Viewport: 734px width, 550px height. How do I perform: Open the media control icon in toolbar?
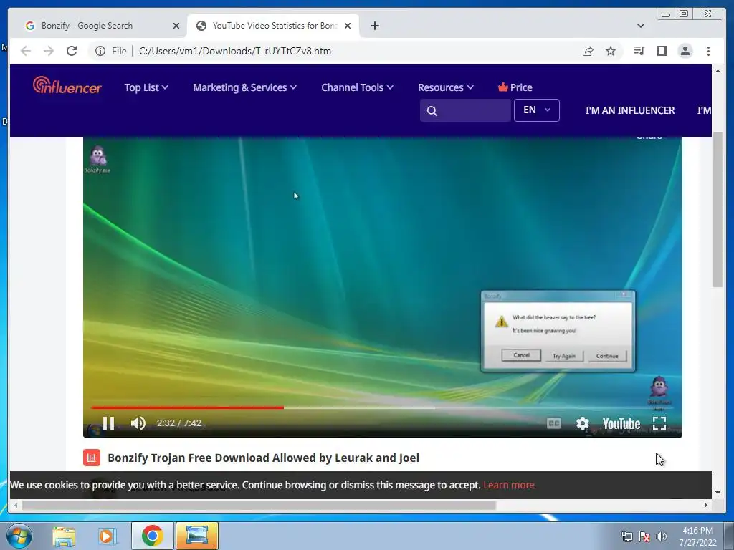coord(639,51)
